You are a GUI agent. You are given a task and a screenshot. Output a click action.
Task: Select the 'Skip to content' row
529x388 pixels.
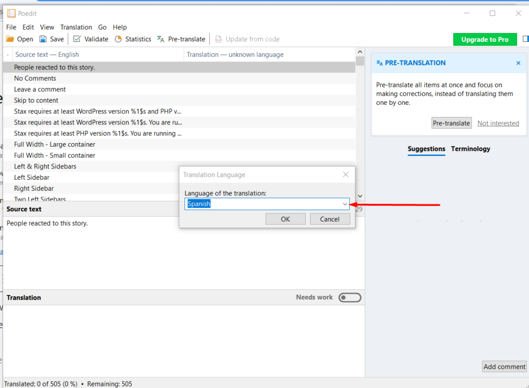(179, 101)
